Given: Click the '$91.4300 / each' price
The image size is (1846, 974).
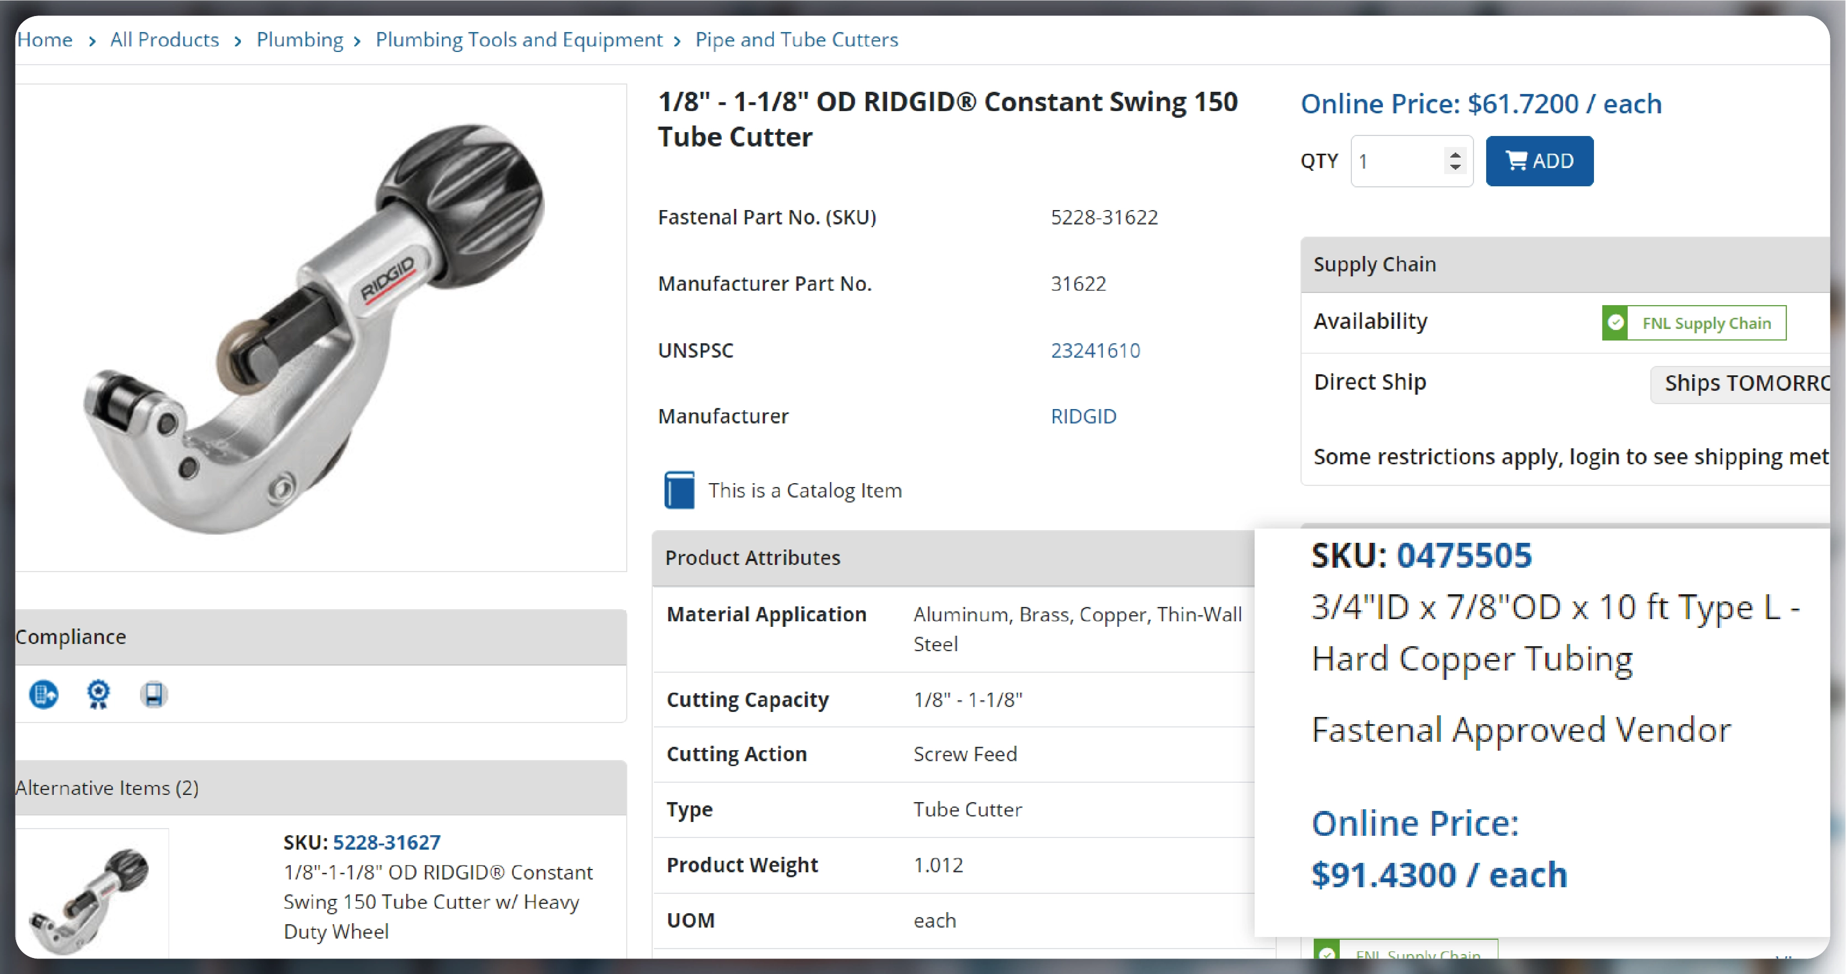Looking at the screenshot, I should pos(1439,874).
